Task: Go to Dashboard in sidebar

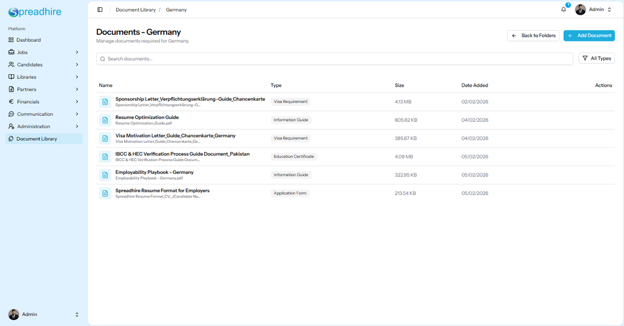Action: click(x=29, y=40)
